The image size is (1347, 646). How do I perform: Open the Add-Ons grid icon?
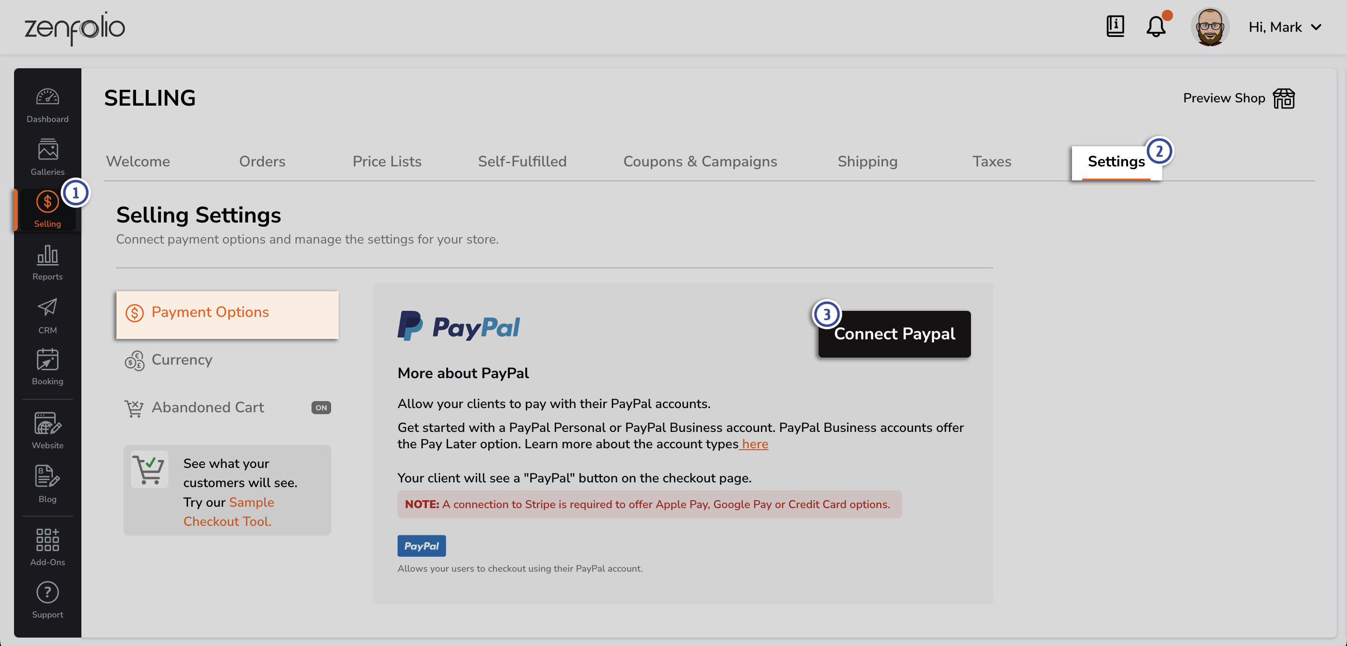[47, 540]
